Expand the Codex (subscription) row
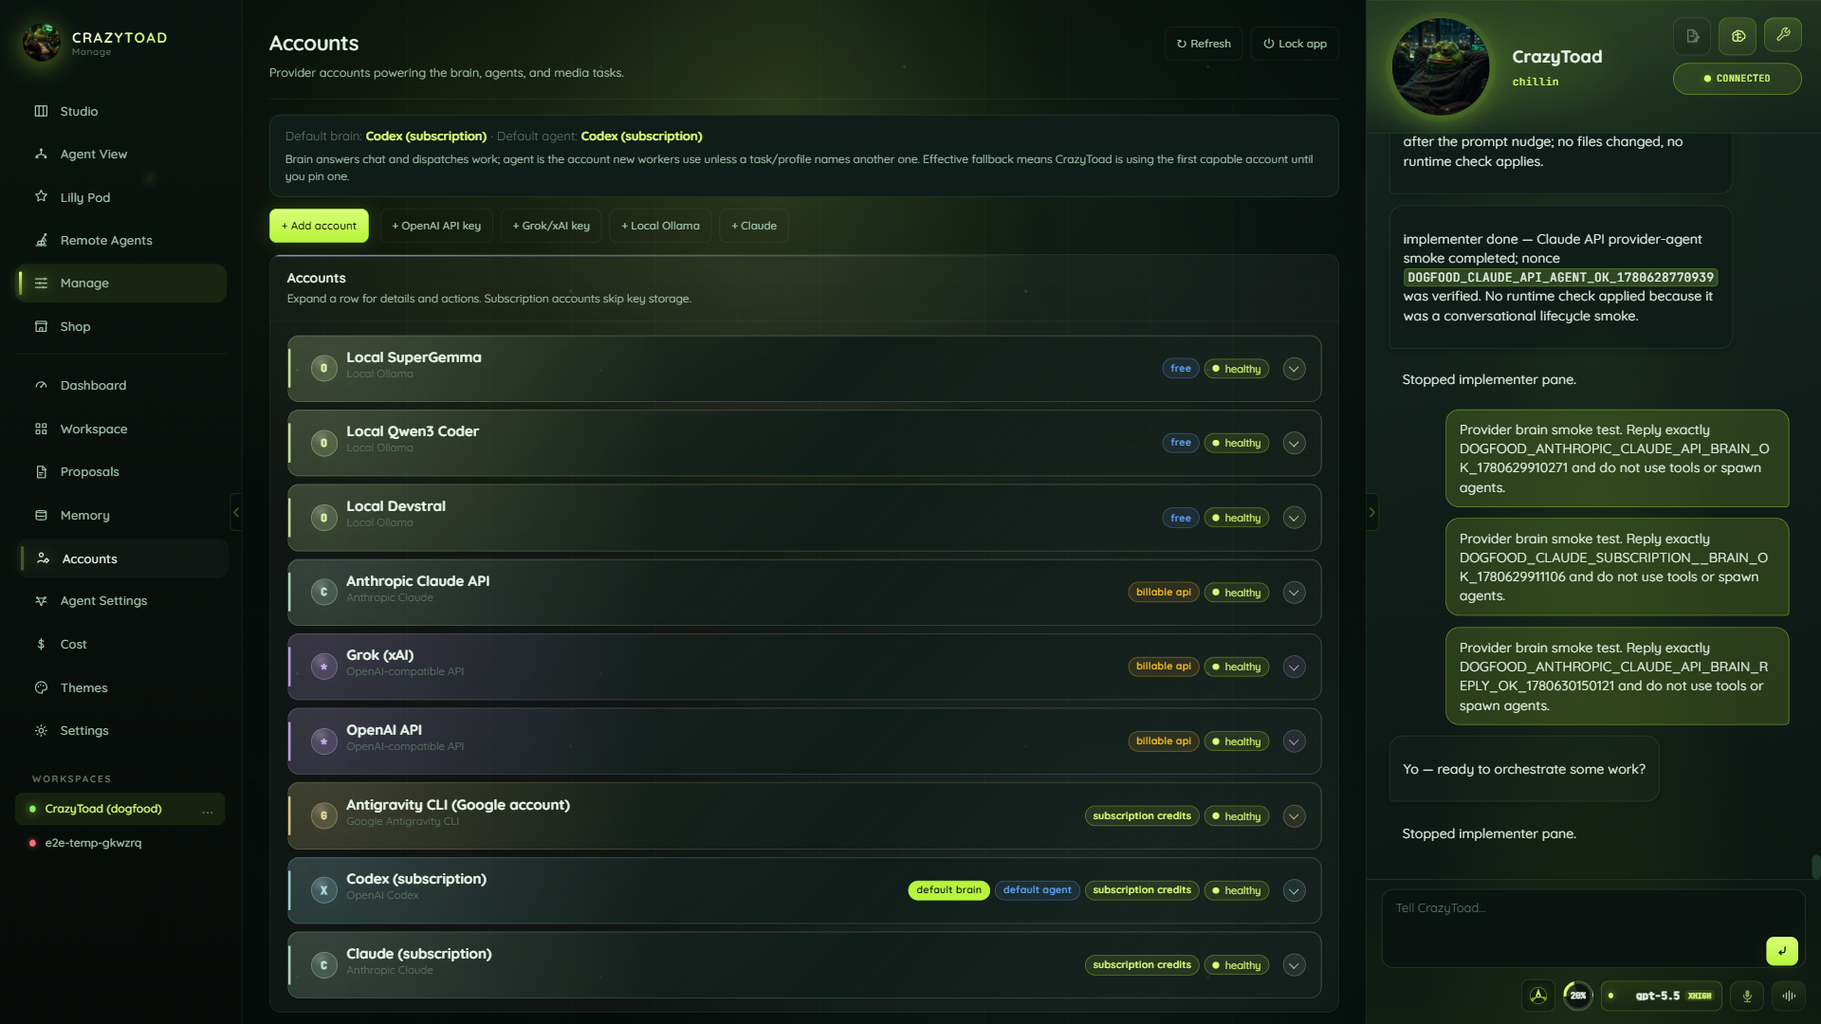Viewport: 1821px width, 1024px height. (x=1294, y=890)
